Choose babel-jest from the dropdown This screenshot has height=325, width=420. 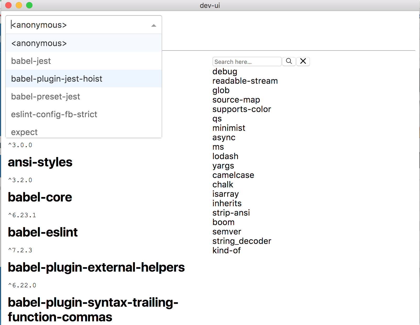point(84,61)
